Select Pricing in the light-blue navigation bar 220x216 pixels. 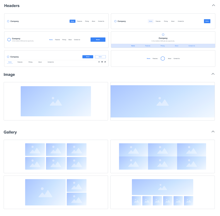[162, 46]
